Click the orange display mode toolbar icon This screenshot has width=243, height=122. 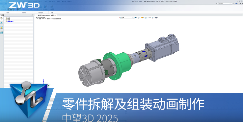pyautogui.click(x=142, y=18)
